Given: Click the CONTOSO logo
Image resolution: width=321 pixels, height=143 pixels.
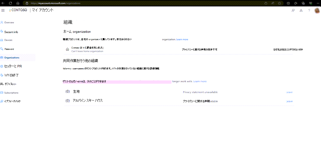Looking at the screenshot, I should [x=18, y=10].
